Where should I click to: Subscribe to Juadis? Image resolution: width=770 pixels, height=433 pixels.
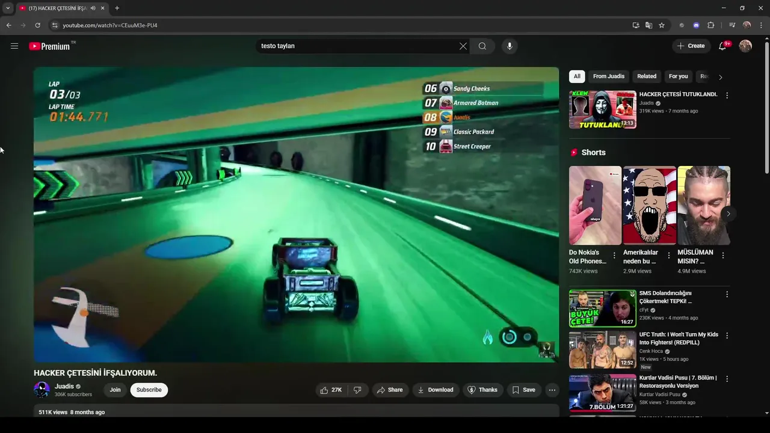(x=149, y=390)
